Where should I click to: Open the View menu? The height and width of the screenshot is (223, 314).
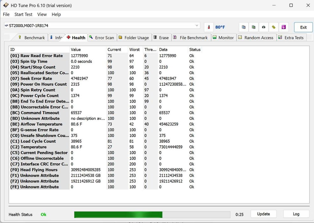point(42,14)
